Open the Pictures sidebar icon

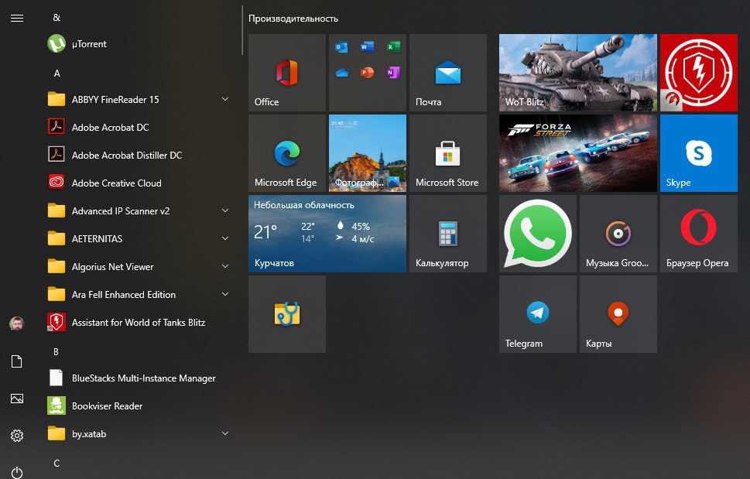[17, 399]
